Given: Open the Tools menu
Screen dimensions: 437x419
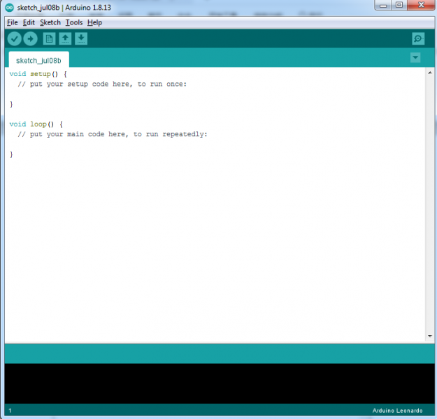Looking at the screenshot, I should (73, 22).
